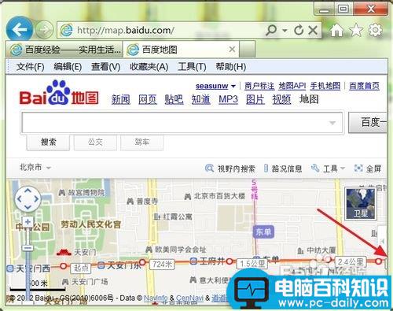The image size is (393, 311).
Task: Select the 搜索 search mode tab
Action: click(x=48, y=143)
